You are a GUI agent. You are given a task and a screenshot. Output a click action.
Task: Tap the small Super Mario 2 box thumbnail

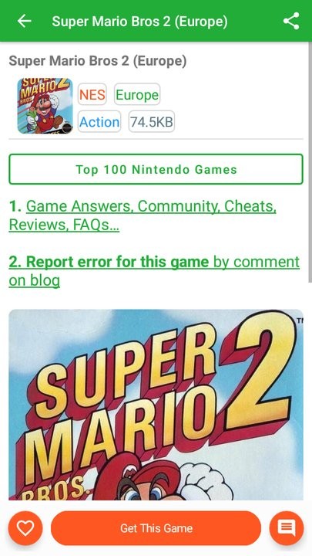(45, 106)
